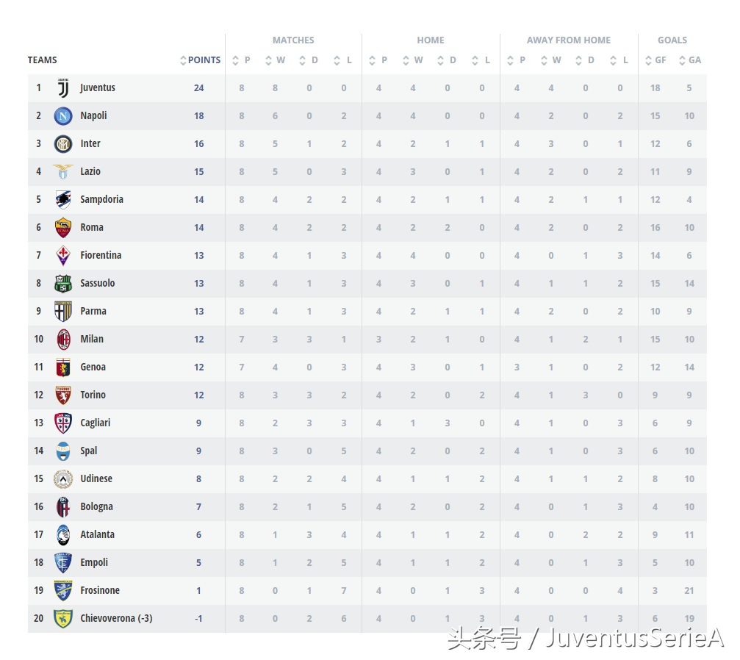The image size is (740, 660).
Task: Sort by Home losses (L) column
Action: point(482,60)
